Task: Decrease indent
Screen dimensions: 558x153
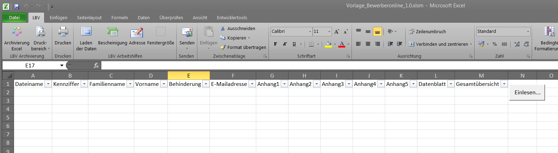Action: [390, 44]
